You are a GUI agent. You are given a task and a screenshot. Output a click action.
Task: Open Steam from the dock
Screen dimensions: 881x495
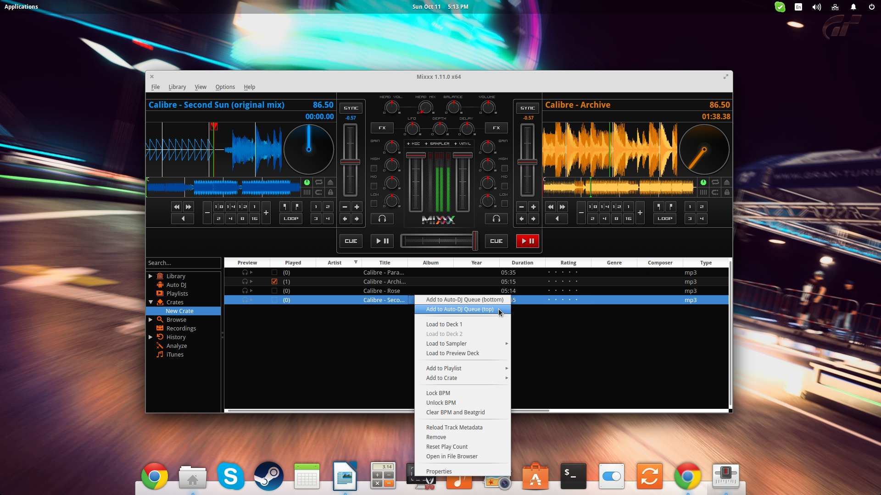point(269,476)
